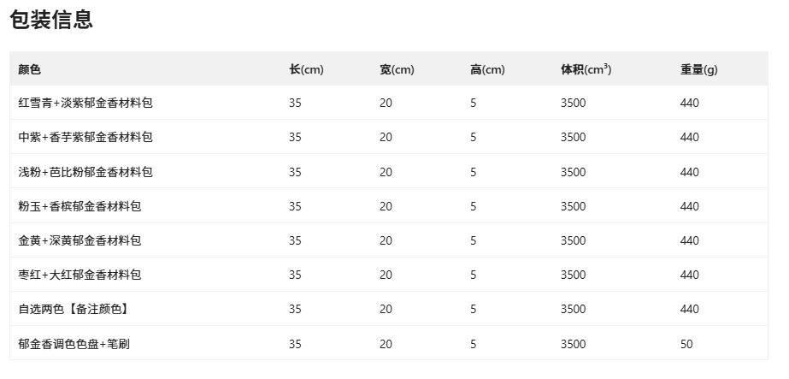Click the 自选两色【备注颜色】 row name
Viewport: 789px width, 379px height.
point(74,309)
